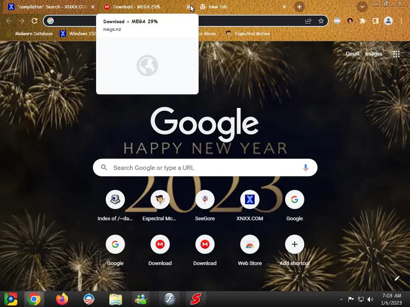Open the SeeGore shortcut
Screen dimensions: 410x307
tap(205, 206)
